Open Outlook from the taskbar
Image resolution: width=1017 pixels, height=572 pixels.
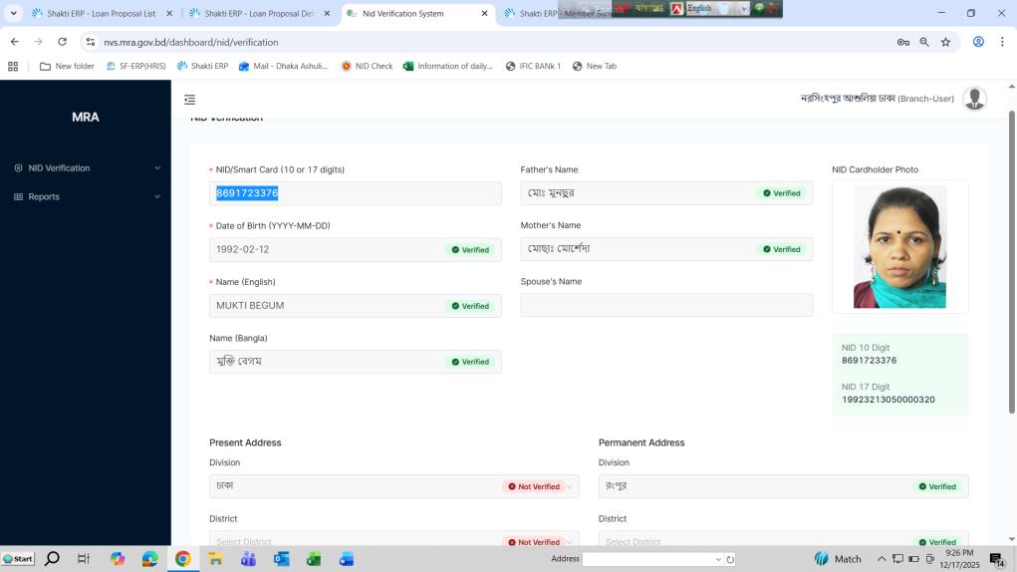pos(281,559)
